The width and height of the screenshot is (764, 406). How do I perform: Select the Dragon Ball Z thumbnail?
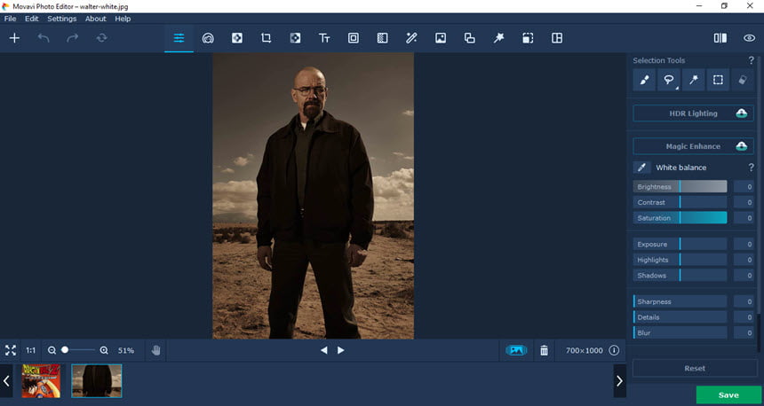pyautogui.click(x=42, y=380)
